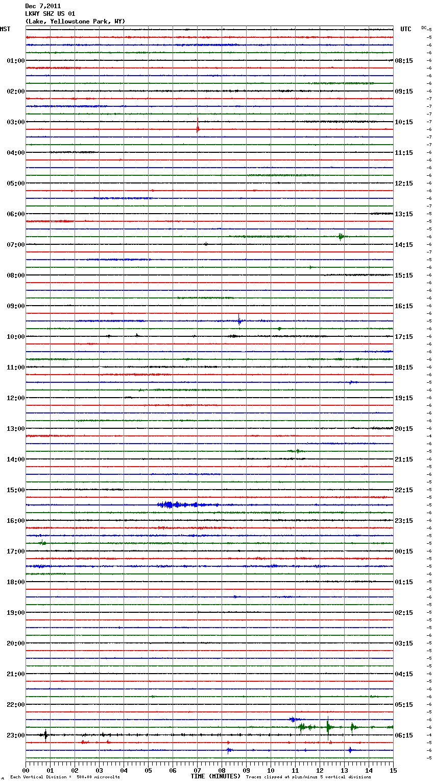Select the MST time label '14:00'

(x=16, y=459)
